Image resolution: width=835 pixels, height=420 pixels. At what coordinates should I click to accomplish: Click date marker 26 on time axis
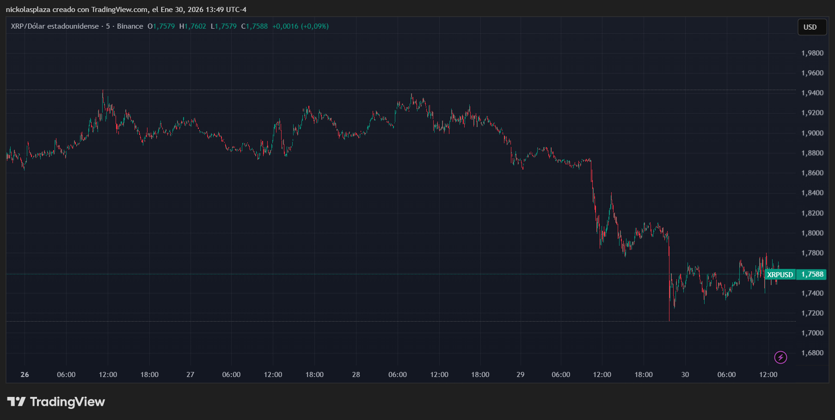pos(25,375)
